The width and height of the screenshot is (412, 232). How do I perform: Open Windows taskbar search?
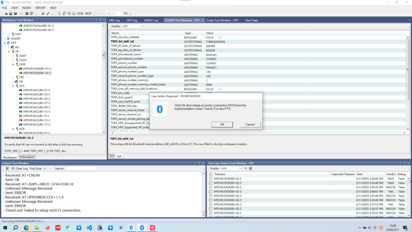click(15, 228)
